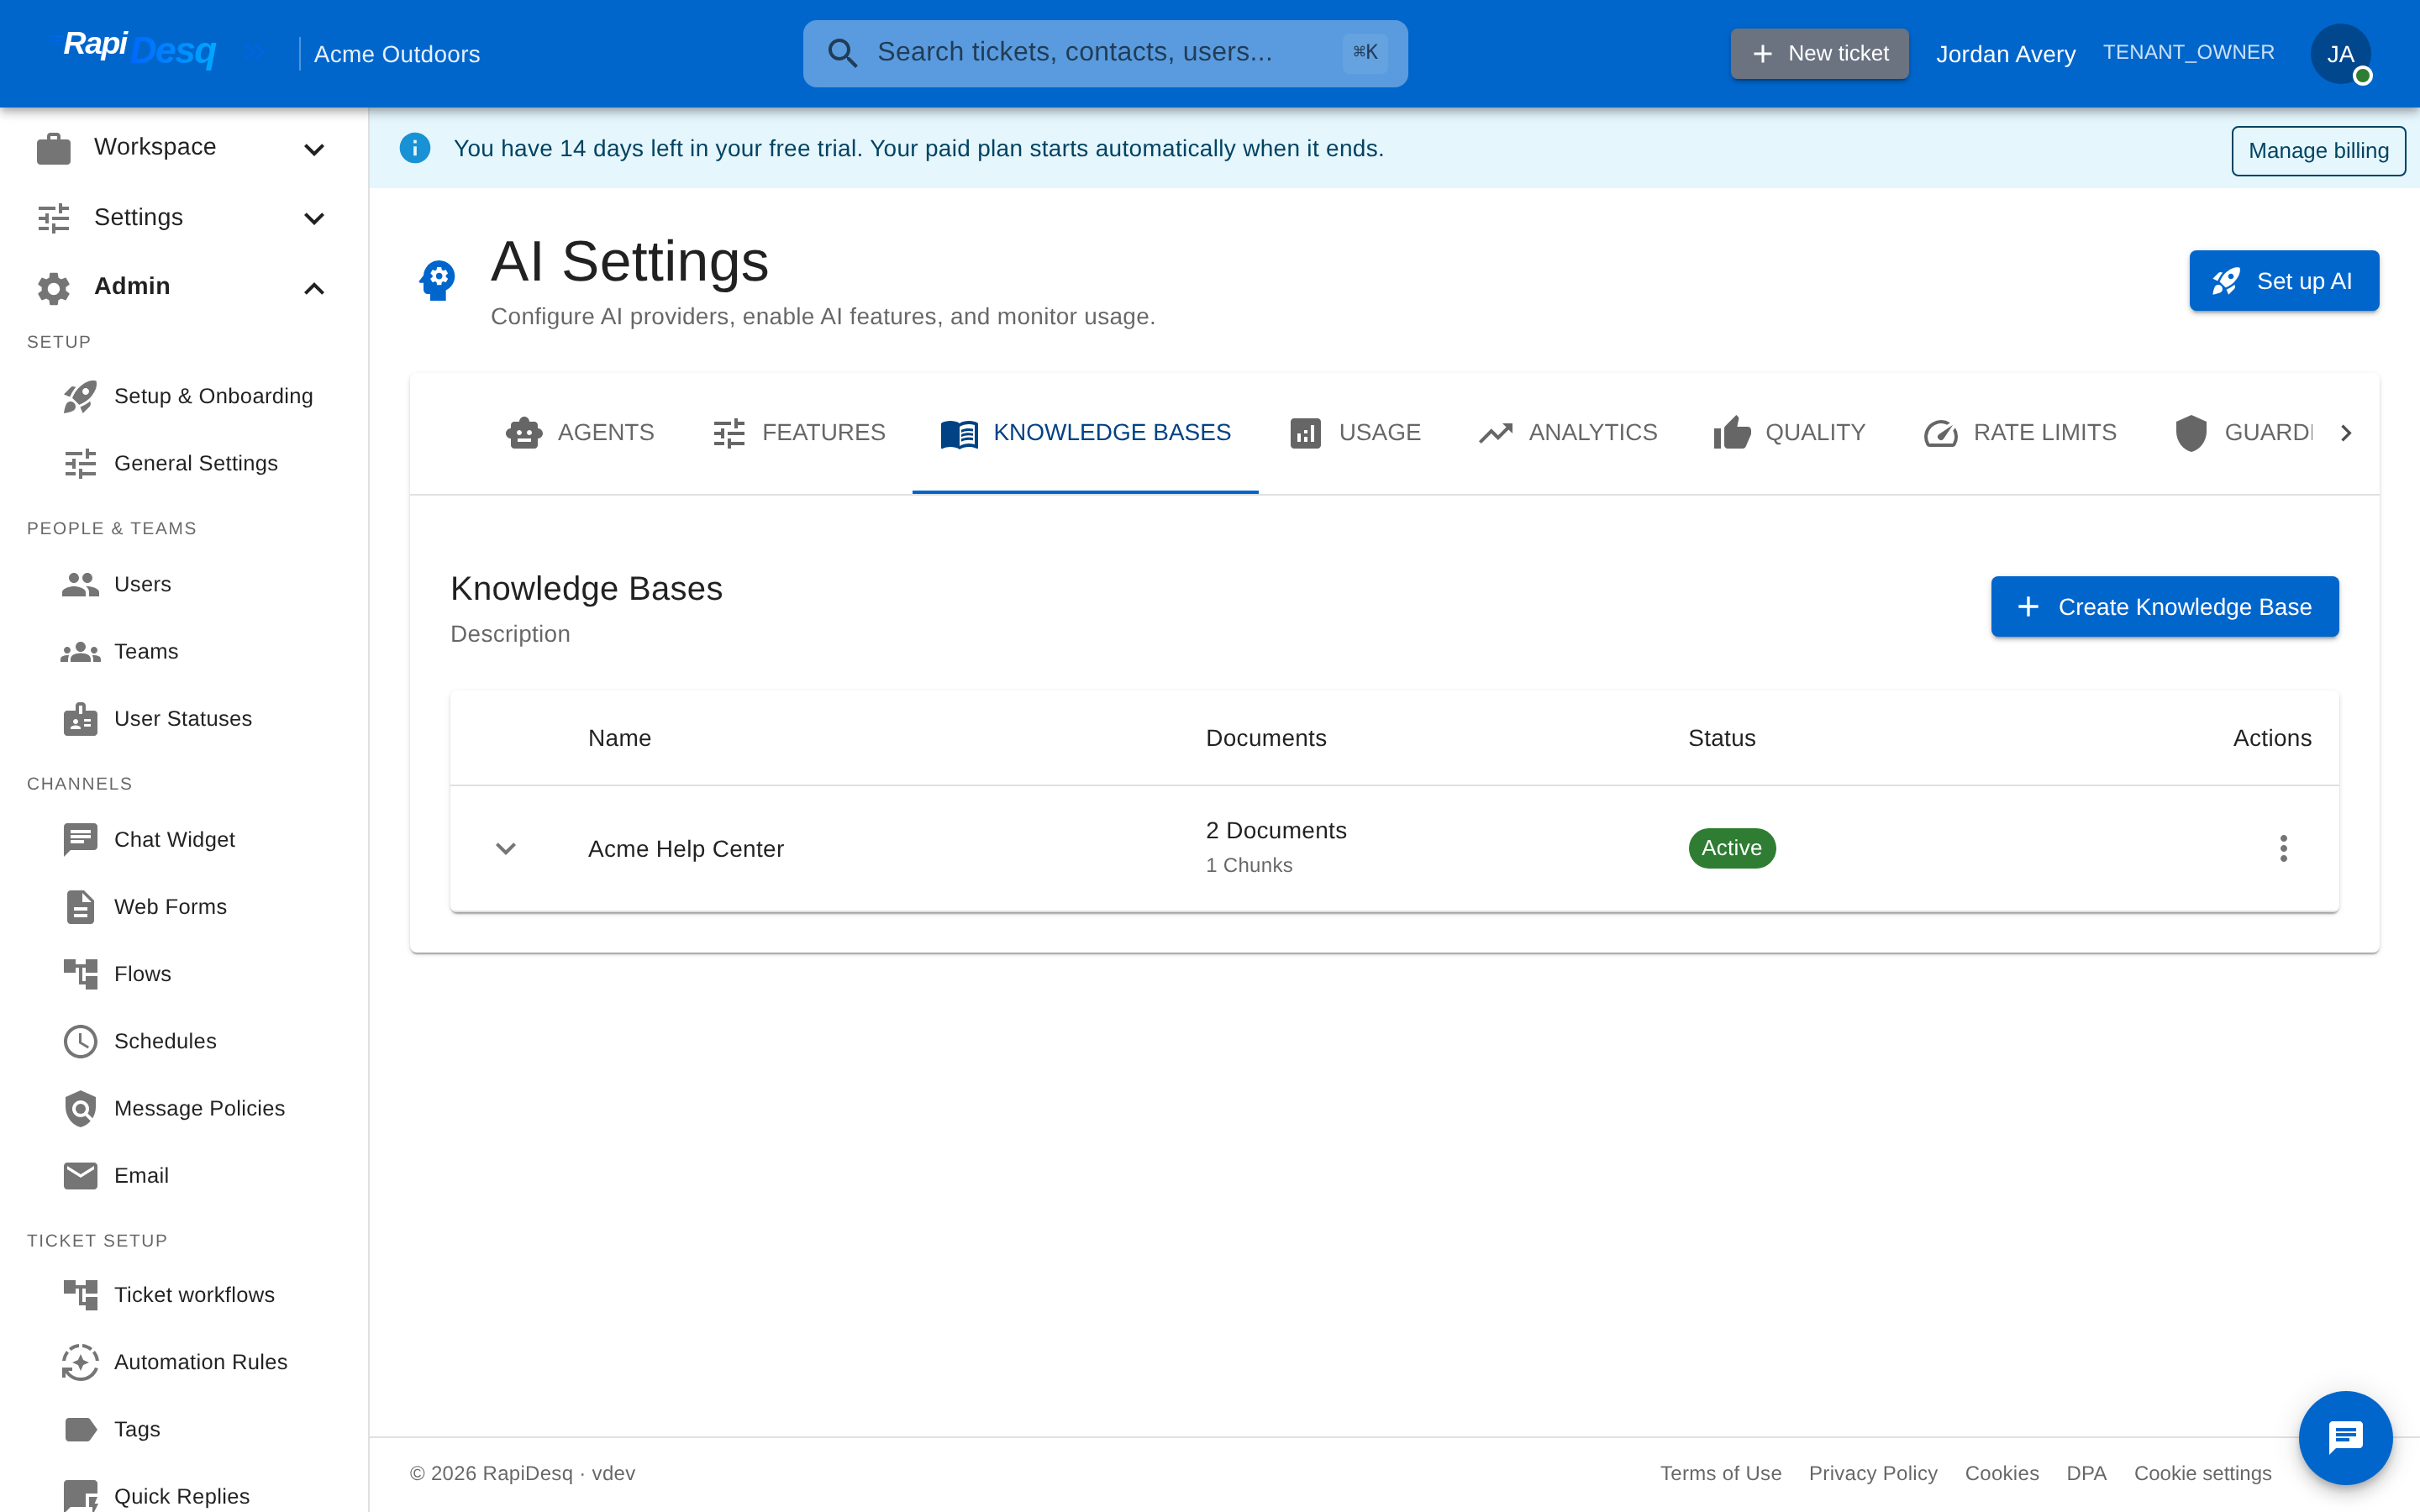This screenshot has width=2420, height=1512.
Task: Focus the search tickets input field
Action: coord(1105,54)
